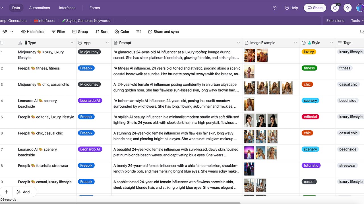Open the Style column dropdown arrow
The width and height of the screenshot is (364, 204).
click(x=332, y=43)
